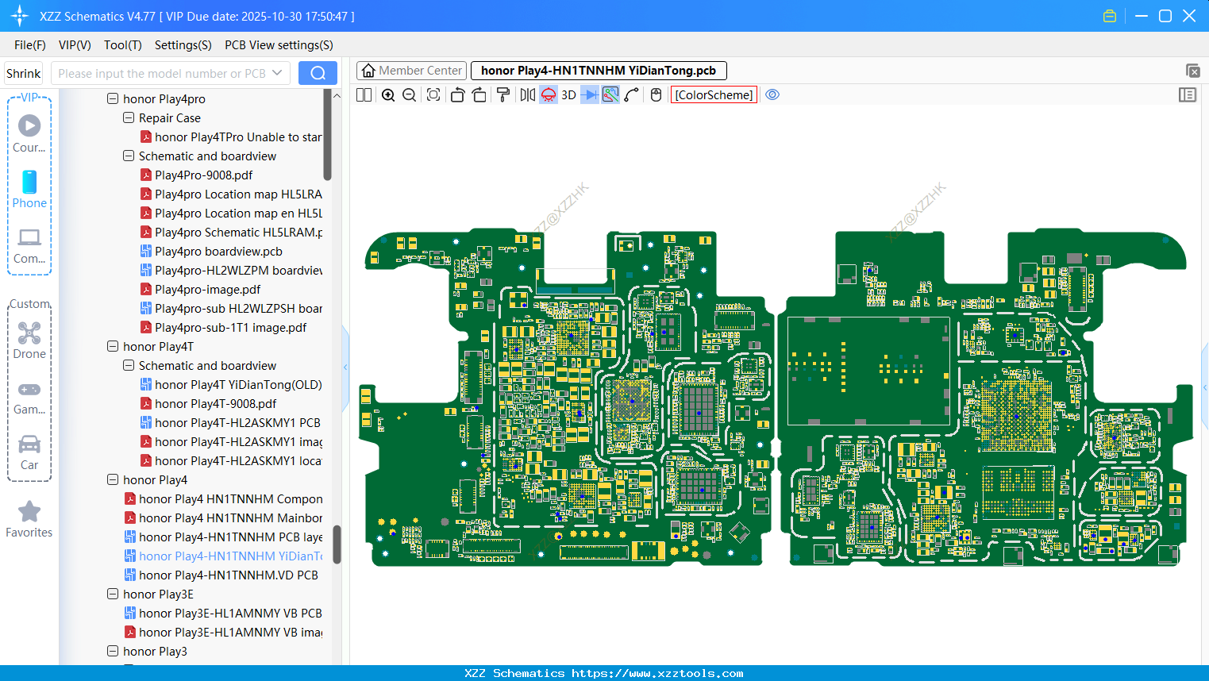Screen dimensions: 1209x681
Task: Zoom out of the PCB view
Action: pyautogui.click(x=409, y=94)
